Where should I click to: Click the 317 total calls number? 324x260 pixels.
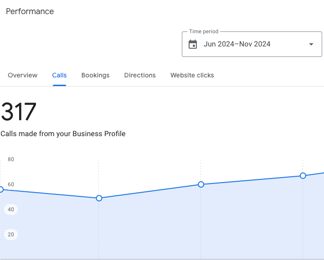click(x=19, y=112)
